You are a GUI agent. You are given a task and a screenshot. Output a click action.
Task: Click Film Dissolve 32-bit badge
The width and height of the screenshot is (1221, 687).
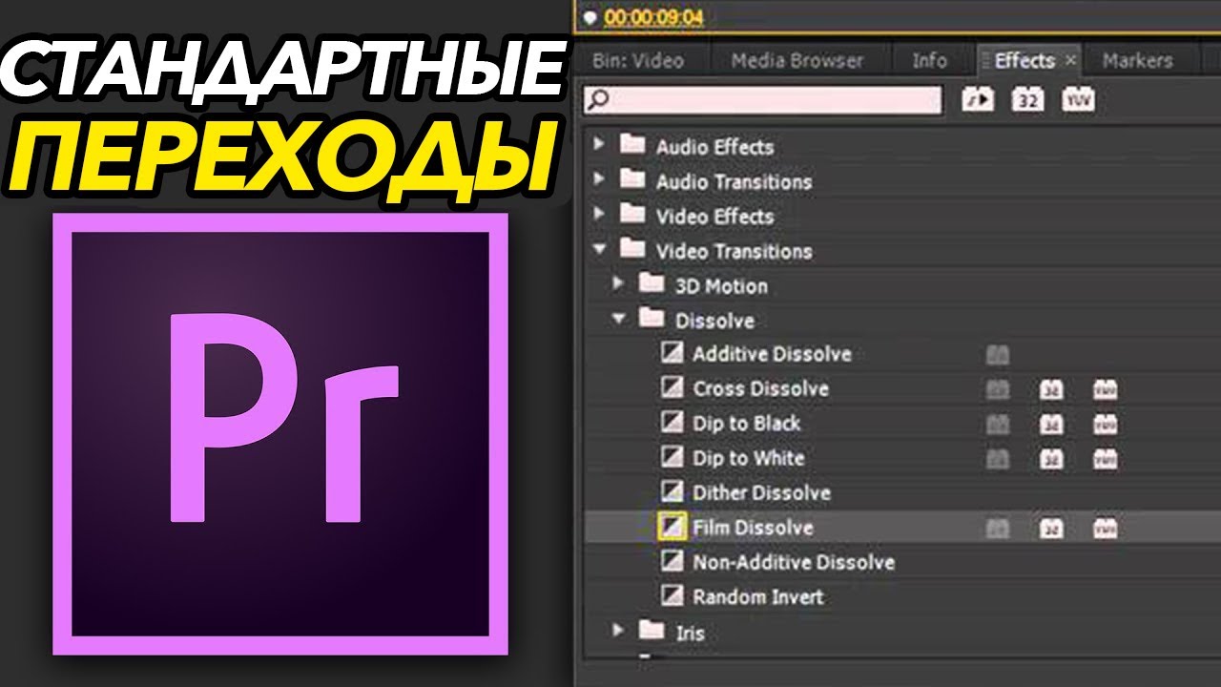coord(1051,529)
